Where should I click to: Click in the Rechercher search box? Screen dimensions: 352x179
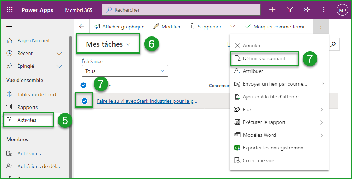tap(183, 10)
